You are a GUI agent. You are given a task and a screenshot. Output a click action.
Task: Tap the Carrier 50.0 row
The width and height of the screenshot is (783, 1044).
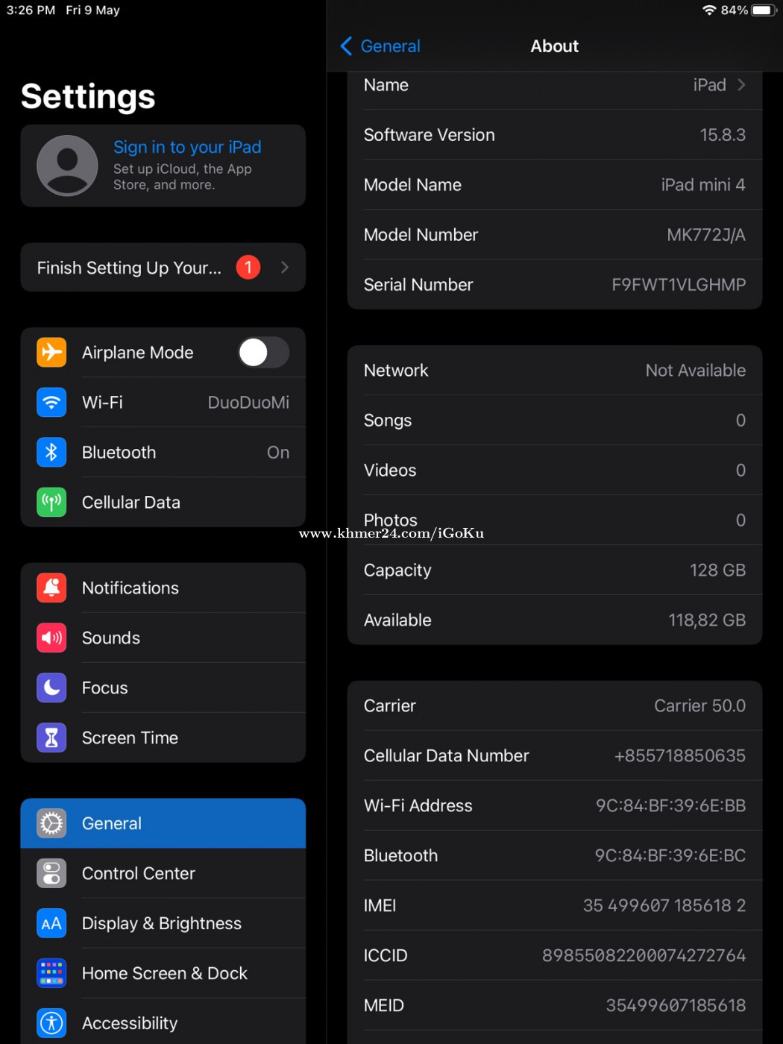pyautogui.click(x=555, y=706)
